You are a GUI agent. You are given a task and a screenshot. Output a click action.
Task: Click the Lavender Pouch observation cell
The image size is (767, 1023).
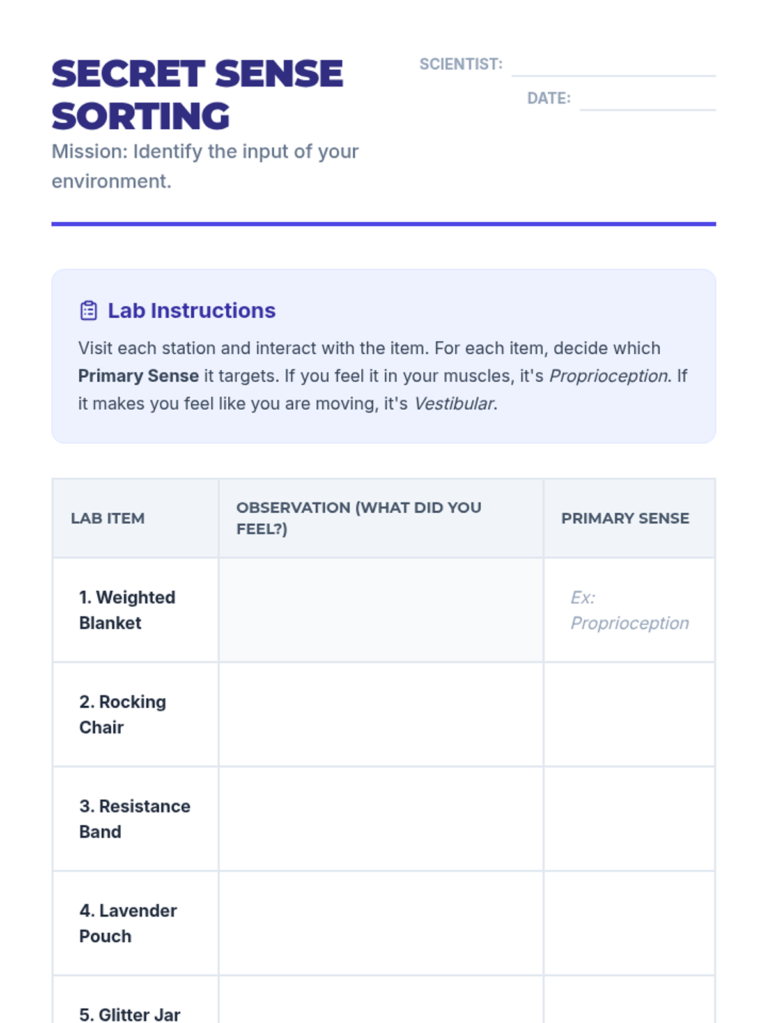tap(381, 923)
